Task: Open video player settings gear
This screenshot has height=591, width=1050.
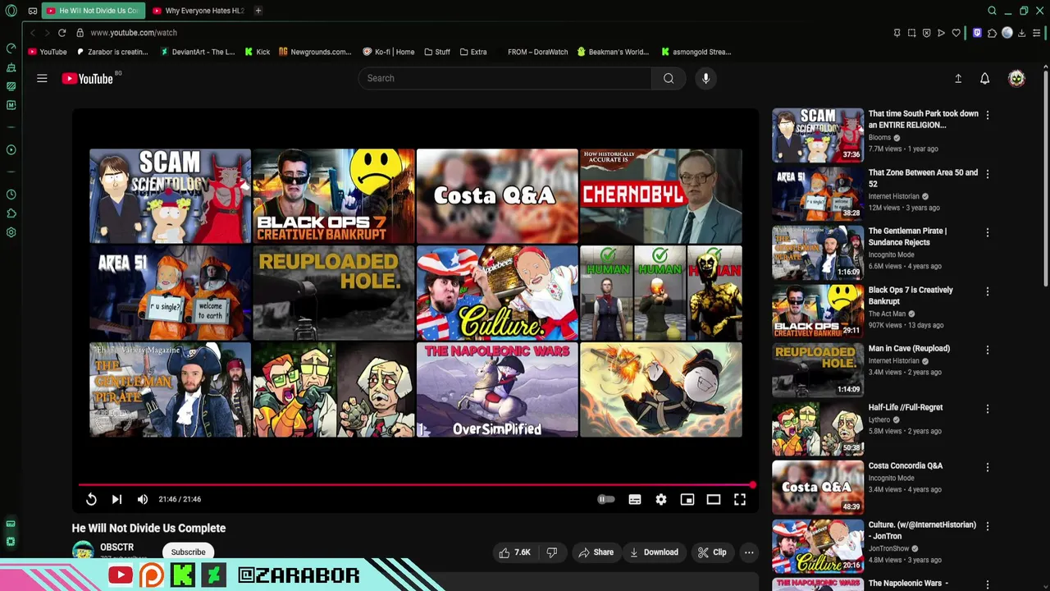Action: tap(661, 499)
